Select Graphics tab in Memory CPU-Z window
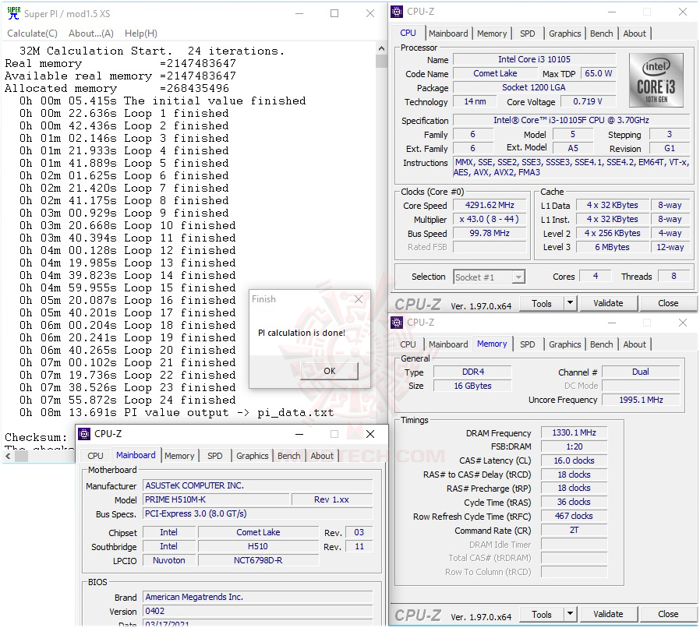The width and height of the screenshot is (700, 628). coord(564,344)
